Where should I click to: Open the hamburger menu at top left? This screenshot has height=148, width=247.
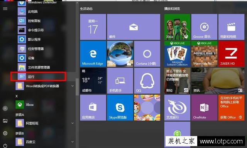pyautogui.click(x=5, y=8)
